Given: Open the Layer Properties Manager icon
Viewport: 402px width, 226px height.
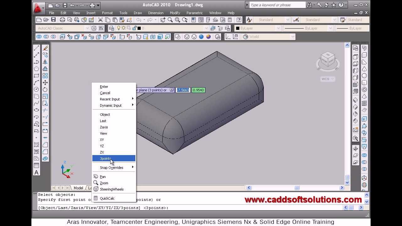Looking at the screenshot, I should [x=111, y=28].
